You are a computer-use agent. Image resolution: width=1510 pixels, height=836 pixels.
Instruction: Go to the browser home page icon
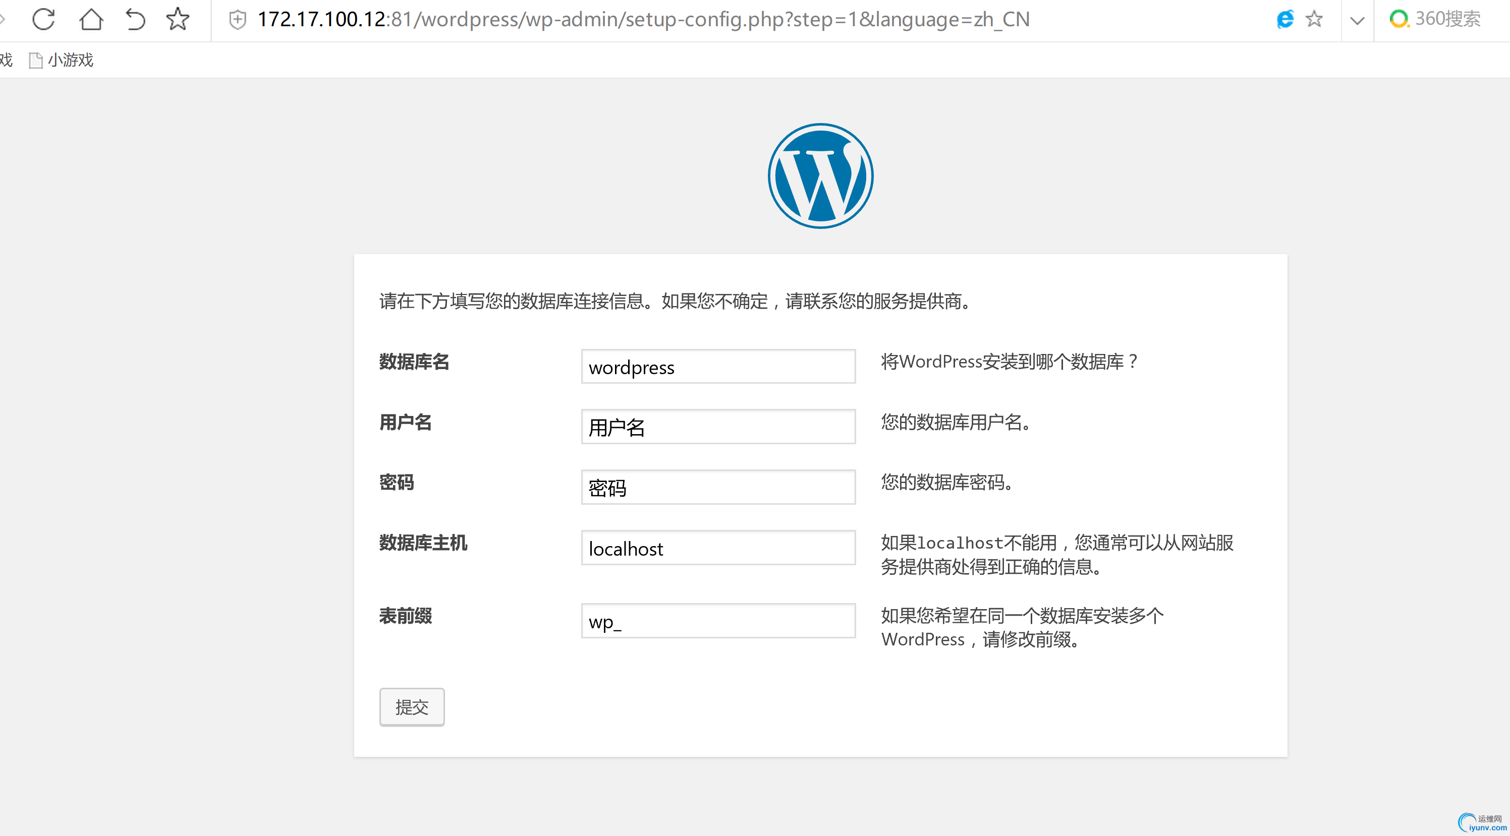click(91, 19)
